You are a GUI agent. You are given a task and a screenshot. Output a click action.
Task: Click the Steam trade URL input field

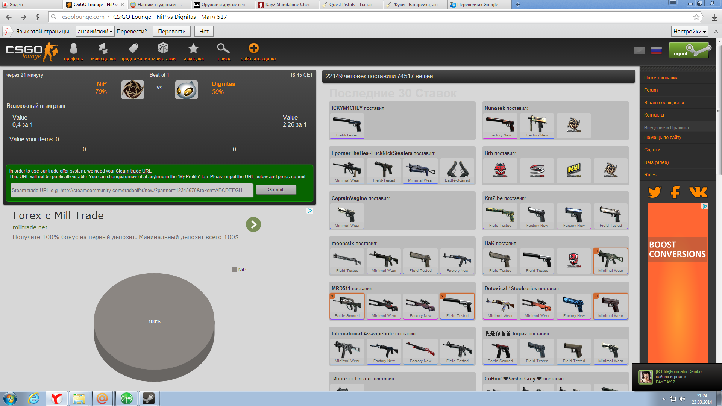[132, 190]
